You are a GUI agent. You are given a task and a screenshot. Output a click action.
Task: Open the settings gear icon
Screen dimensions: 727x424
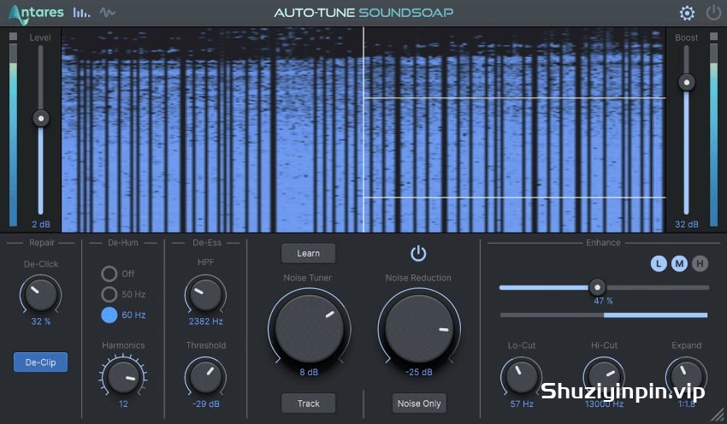pyautogui.click(x=687, y=13)
